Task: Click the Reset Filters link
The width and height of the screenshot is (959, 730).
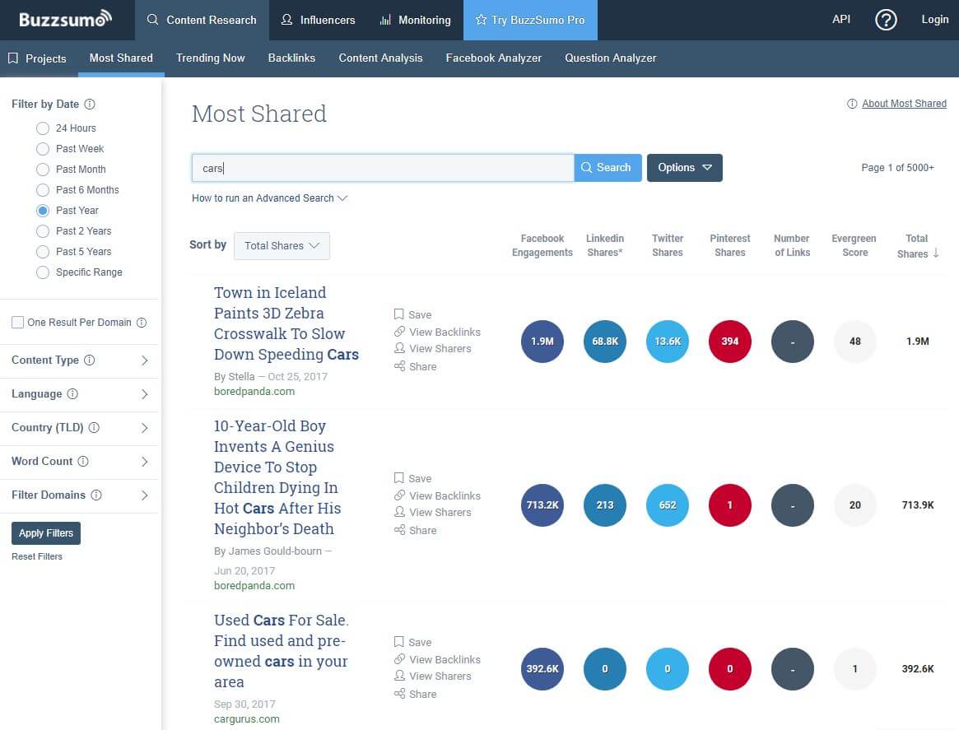Action: click(x=37, y=556)
